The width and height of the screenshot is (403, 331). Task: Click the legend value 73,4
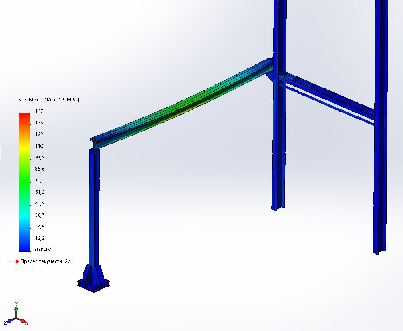(40, 180)
